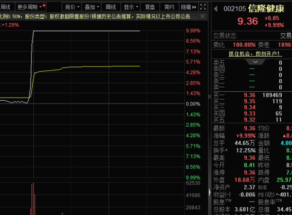Click the side panel expander arrow near 净资产

209,192
